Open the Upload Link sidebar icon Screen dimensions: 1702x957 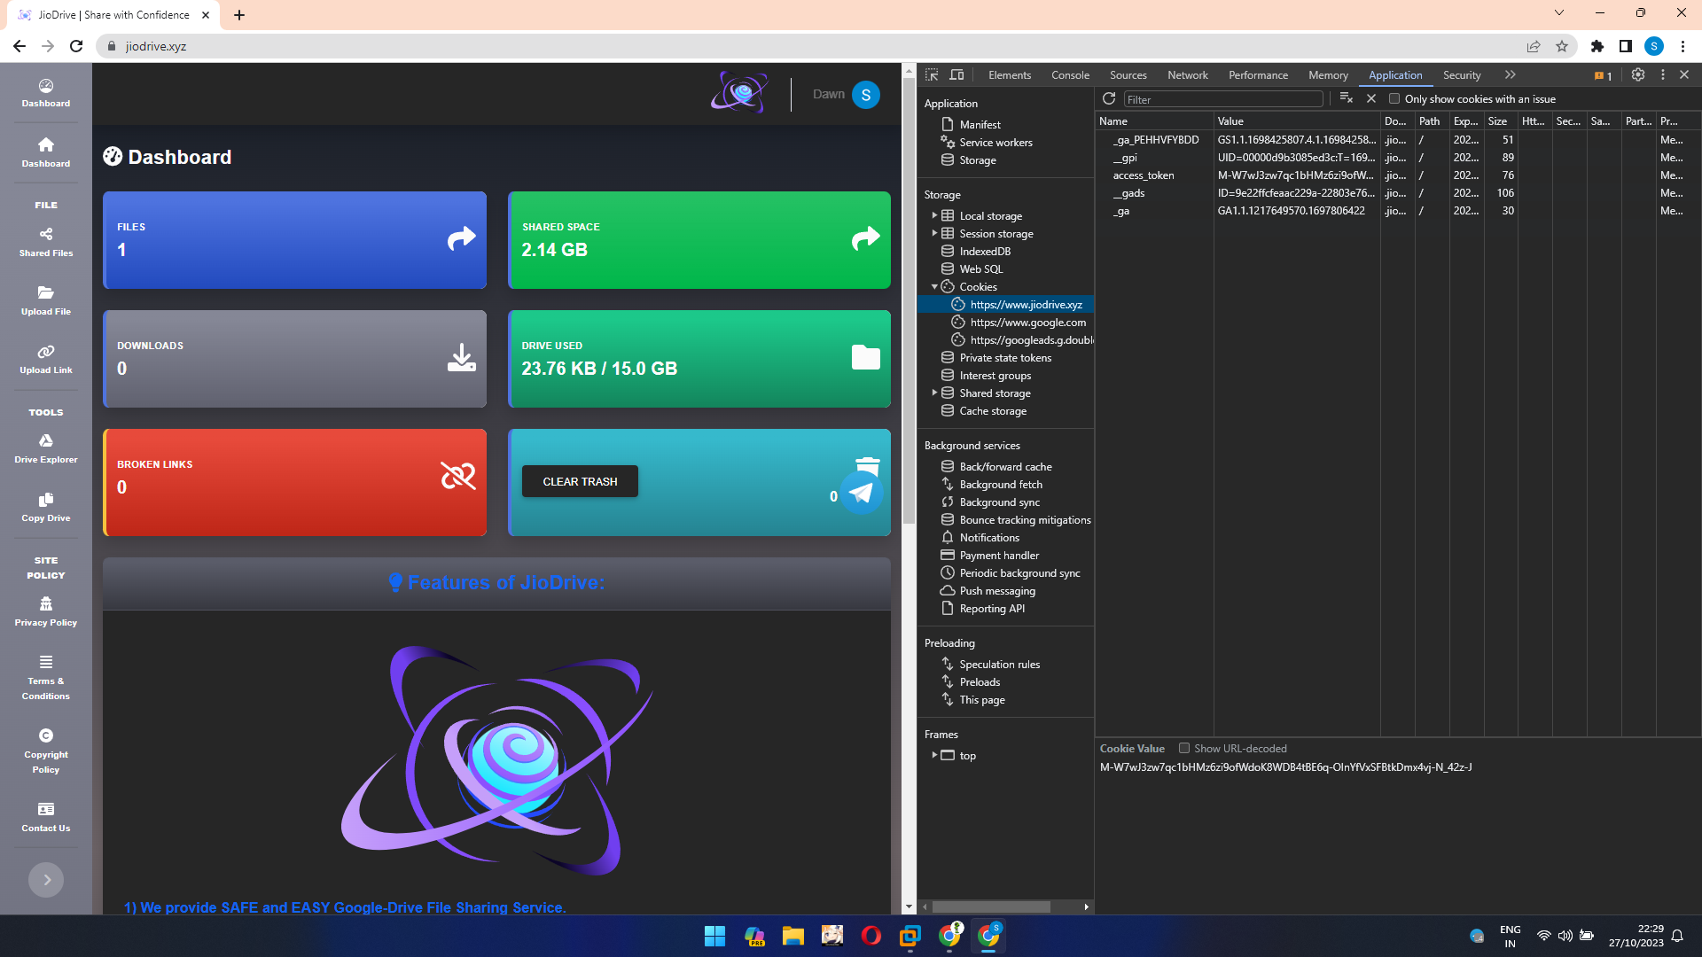[46, 352]
